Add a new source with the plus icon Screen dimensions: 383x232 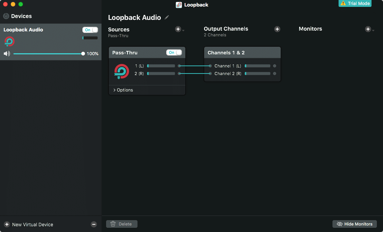178,29
